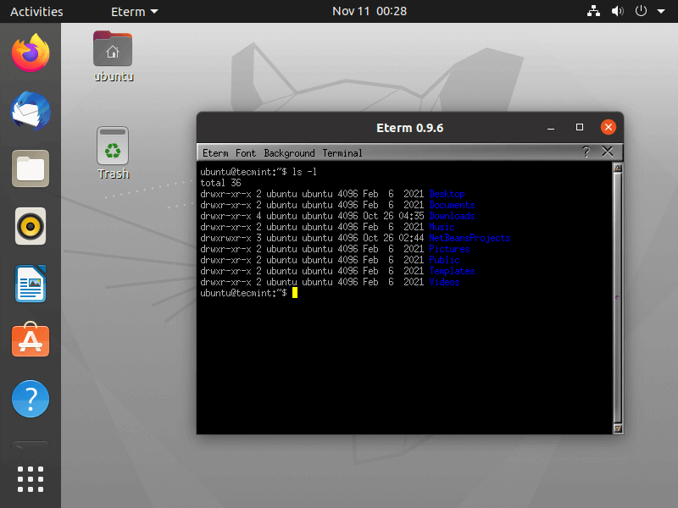Open the Eterm app menu dropdown in top bar
678x508 pixels.
(x=133, y=12)
